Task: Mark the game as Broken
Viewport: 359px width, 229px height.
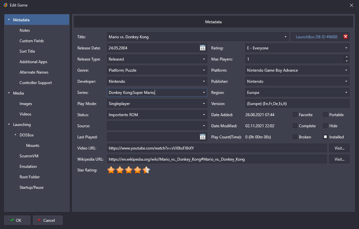Action: 295,137
